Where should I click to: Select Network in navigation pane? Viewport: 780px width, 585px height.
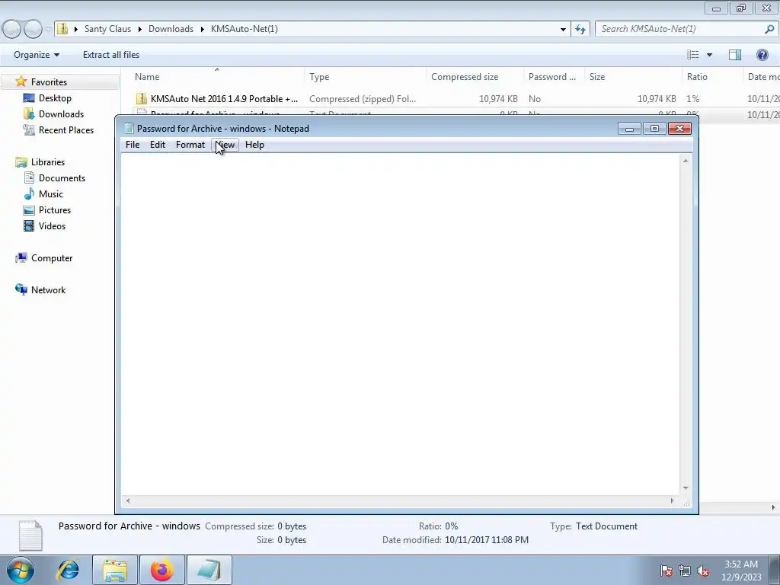click(48, 290)
